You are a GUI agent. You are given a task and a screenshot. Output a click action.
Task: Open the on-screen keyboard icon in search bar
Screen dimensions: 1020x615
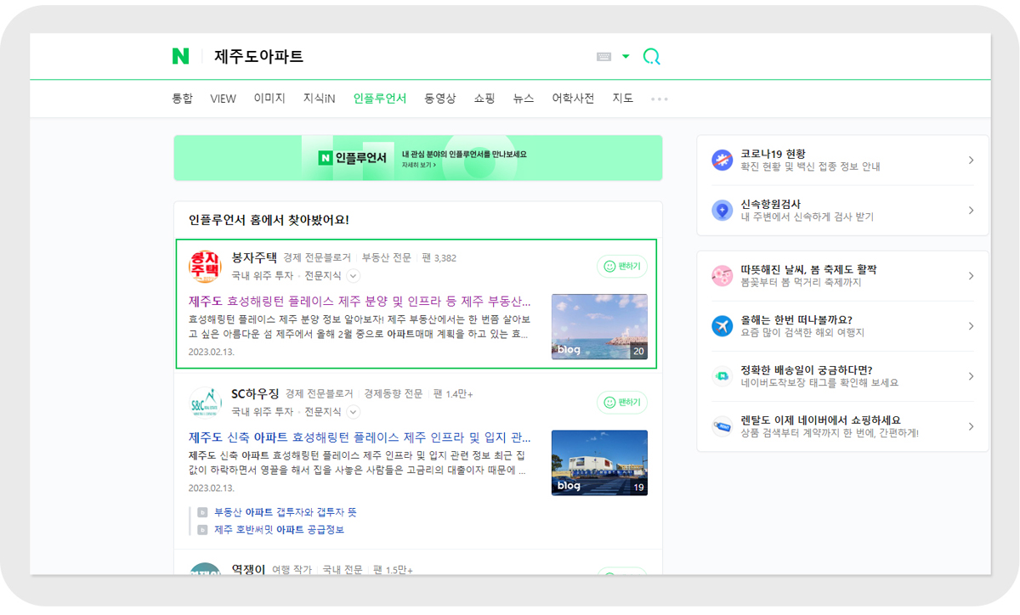[604, 57]
